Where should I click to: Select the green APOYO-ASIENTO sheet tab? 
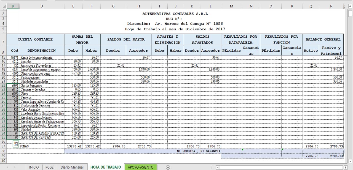140,167
